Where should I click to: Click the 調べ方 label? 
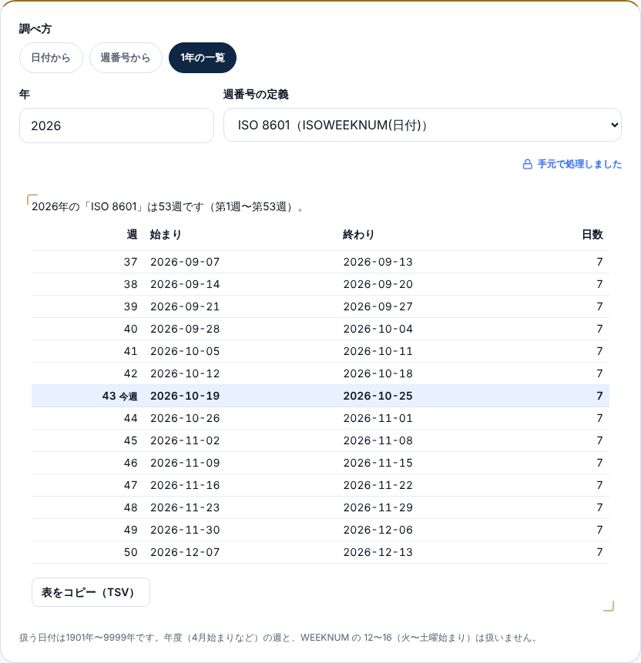(x=35, y=28)
